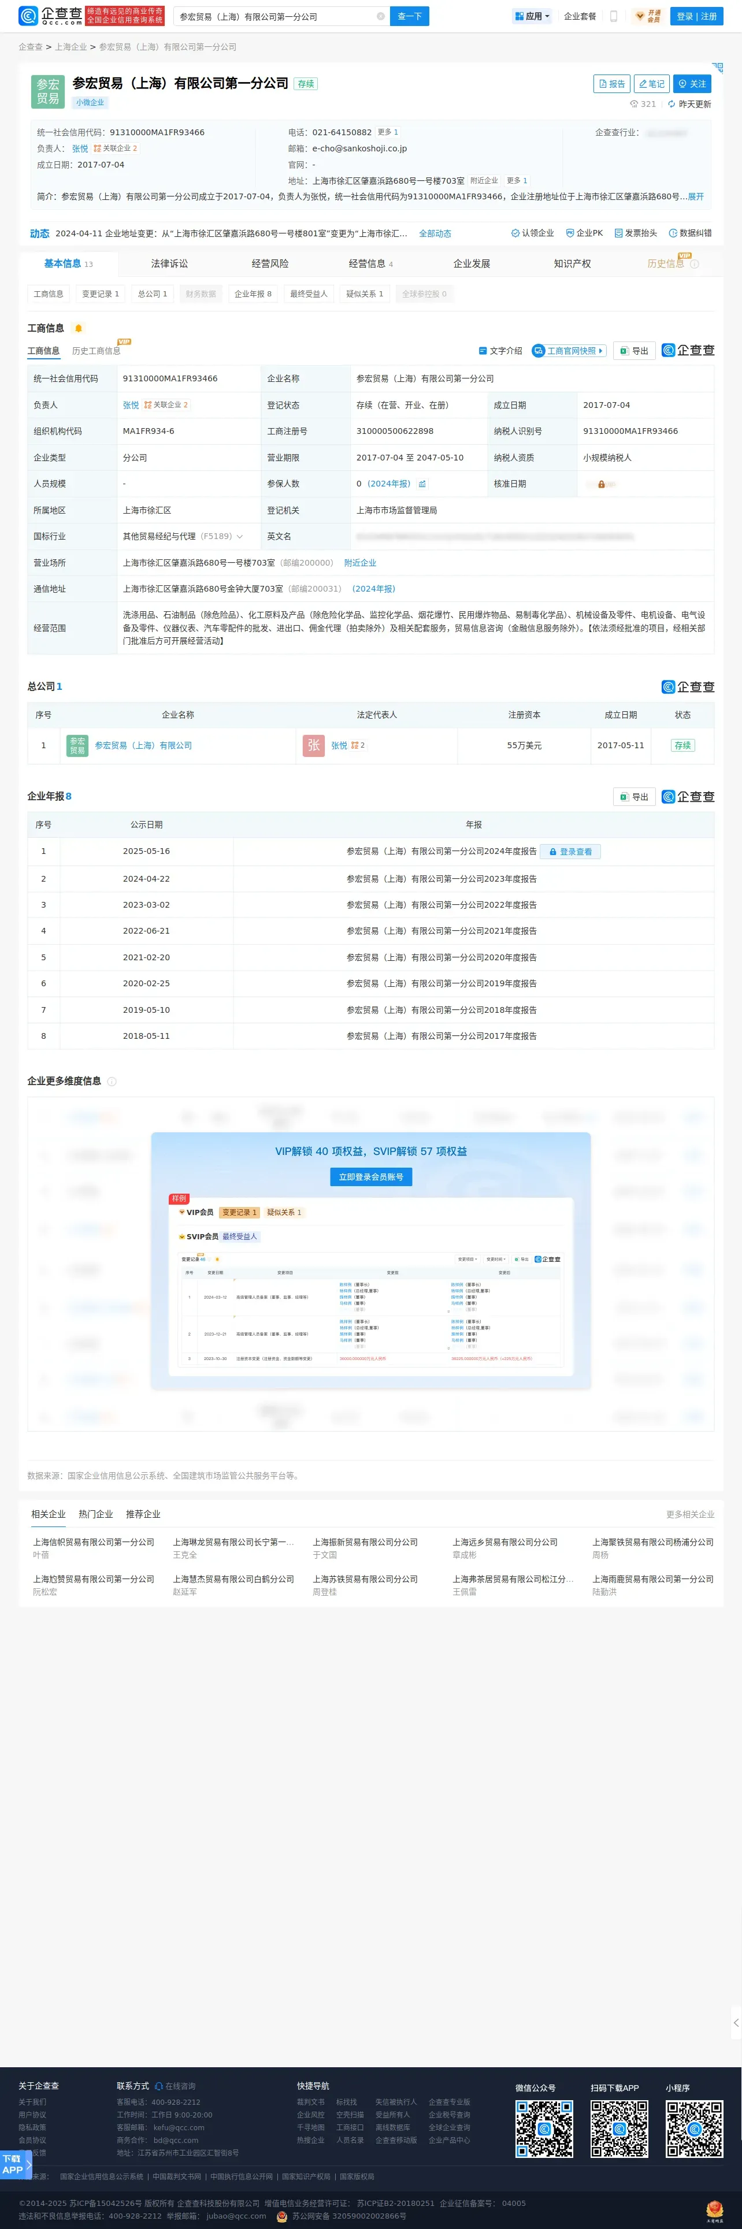Click the refresh icon beside 昨天更新
Image resolution: width=742 pixels, height=2229 pixels.
(671, 104)
